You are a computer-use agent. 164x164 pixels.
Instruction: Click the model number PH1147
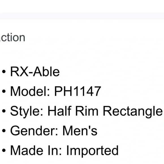(x=78, y=91)
